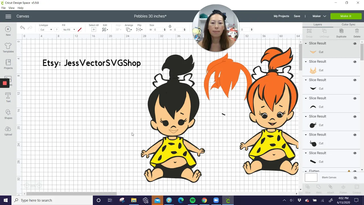Screen dimensions: 364x205
Task: Click the linetype color swatch
Action: [x=80, y=30]
